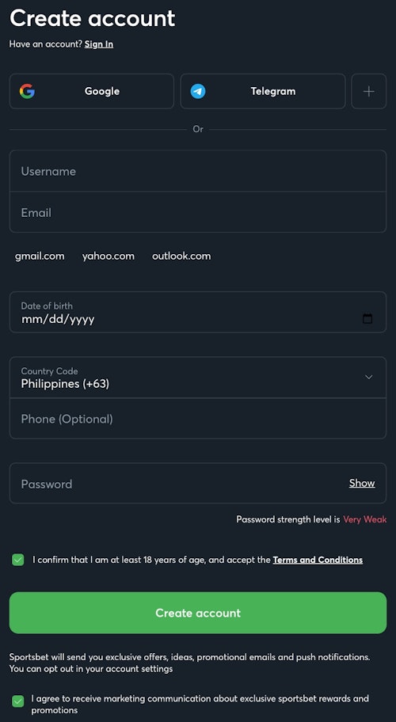Uncheck the marketing communication checkbox

tap(18, 701)
